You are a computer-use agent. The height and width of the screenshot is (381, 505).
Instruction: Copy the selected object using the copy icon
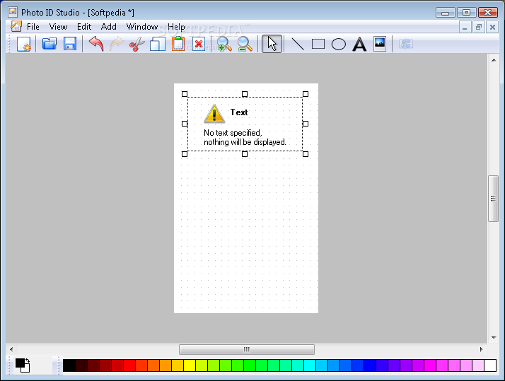[x=158, y=44]
